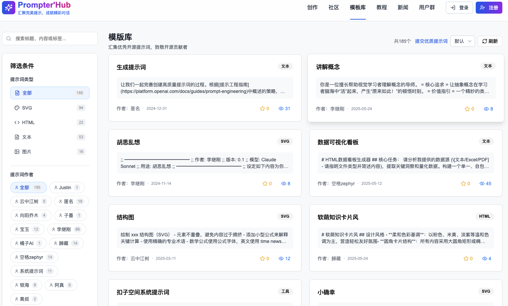This screenshot has width=508, height=306.
Task: Click the blue 注册 sign-up button
Action: coord(489,8)
